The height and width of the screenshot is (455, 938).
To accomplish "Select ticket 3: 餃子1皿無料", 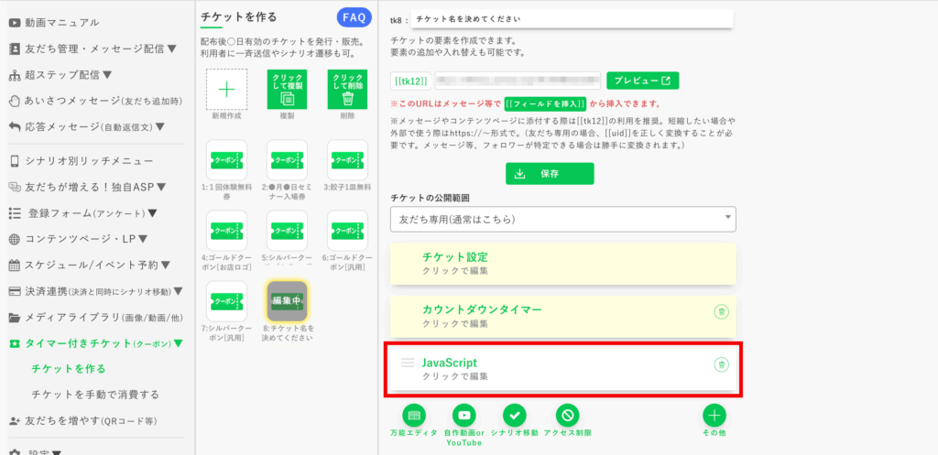I will coord(347,160).
